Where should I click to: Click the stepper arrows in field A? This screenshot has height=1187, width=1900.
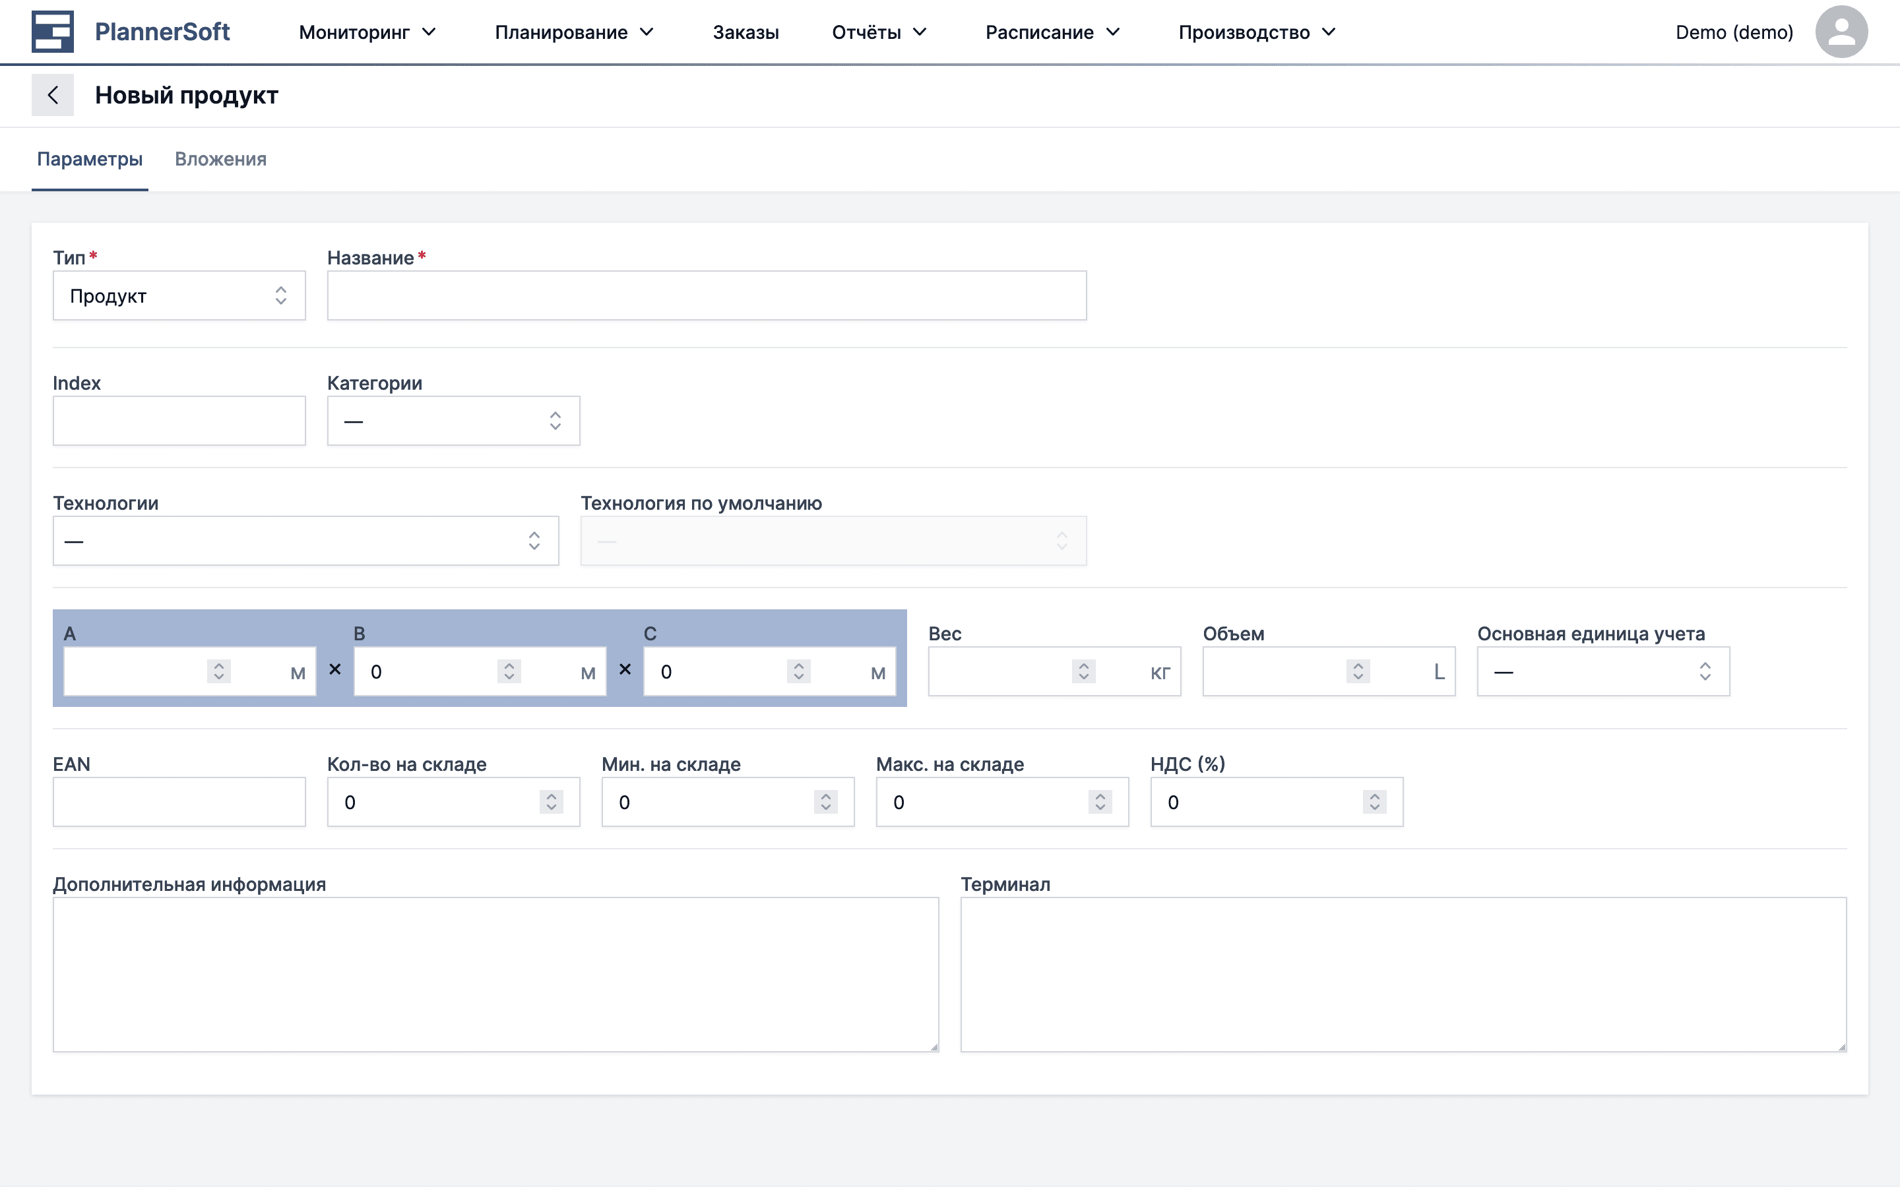(219, 671)
